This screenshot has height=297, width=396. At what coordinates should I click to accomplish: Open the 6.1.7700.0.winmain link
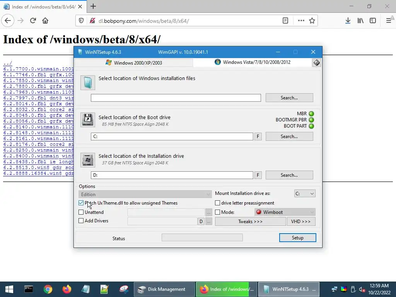(x=38, y=69)
